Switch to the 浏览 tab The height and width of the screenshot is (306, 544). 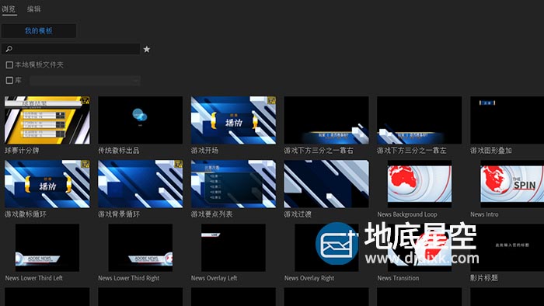coord(9,9)
